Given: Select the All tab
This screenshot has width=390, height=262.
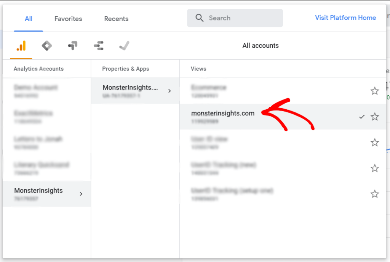Looking at the screenshot, I should 28,18.
